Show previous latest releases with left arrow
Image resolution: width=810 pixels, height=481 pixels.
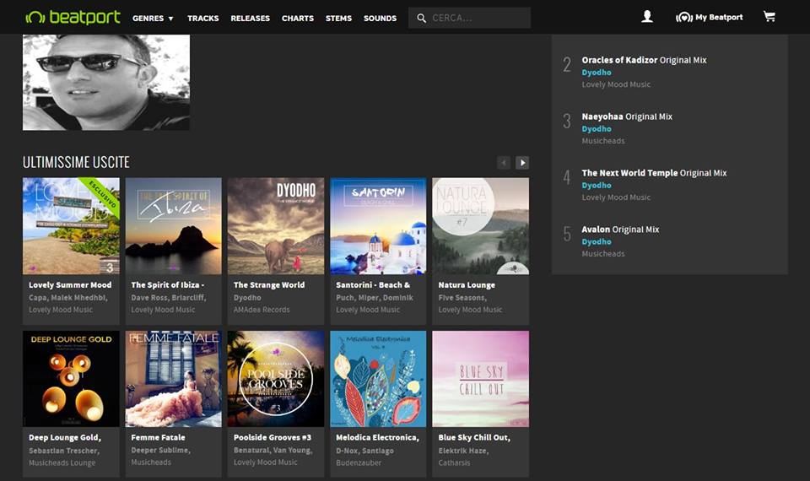pyautogui.click(x=504, y=163)
